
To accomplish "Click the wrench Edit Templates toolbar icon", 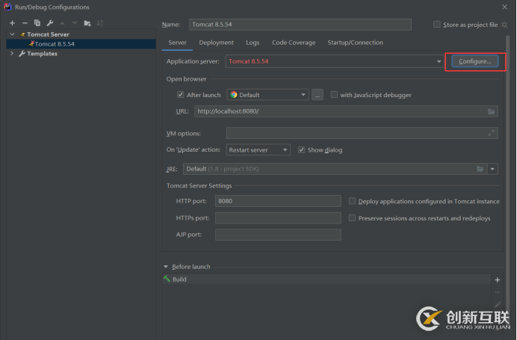I will (49, 23).
